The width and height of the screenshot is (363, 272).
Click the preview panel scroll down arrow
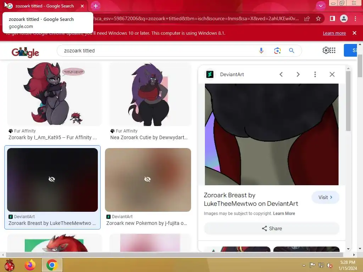(348, 249)
